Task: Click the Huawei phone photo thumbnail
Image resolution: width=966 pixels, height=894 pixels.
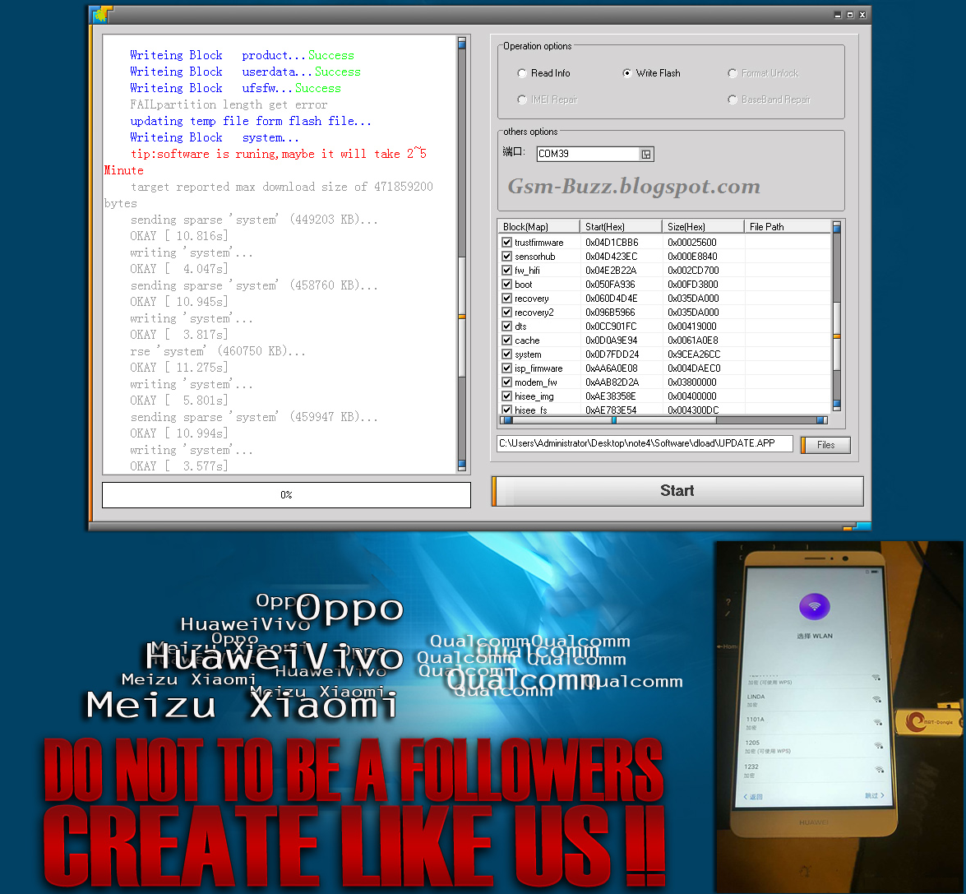Action: pyautogui.click(x=839, y=716)
